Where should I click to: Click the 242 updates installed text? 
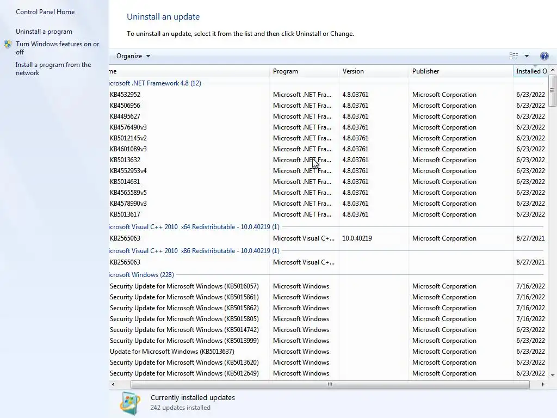point(181,408)
